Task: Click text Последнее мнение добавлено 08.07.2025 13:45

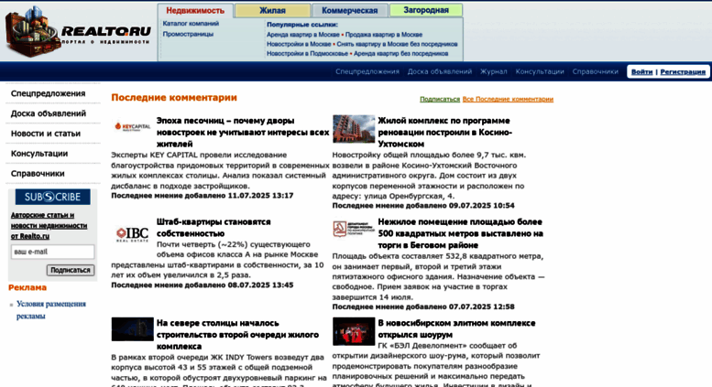Action: [x=203, y=285]
